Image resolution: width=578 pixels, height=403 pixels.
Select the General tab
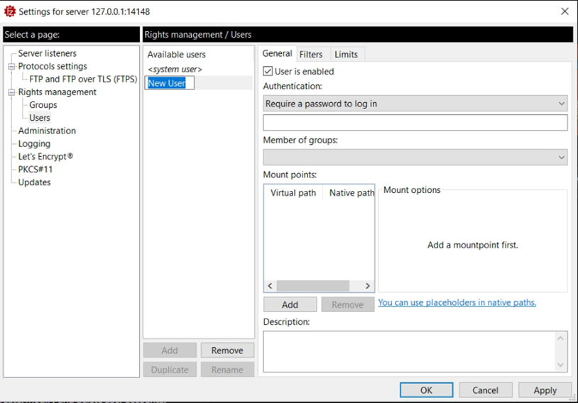pos(277,53)
